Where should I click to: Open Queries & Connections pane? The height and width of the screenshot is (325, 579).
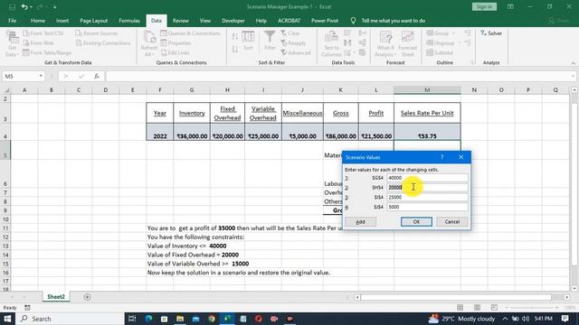190,33
